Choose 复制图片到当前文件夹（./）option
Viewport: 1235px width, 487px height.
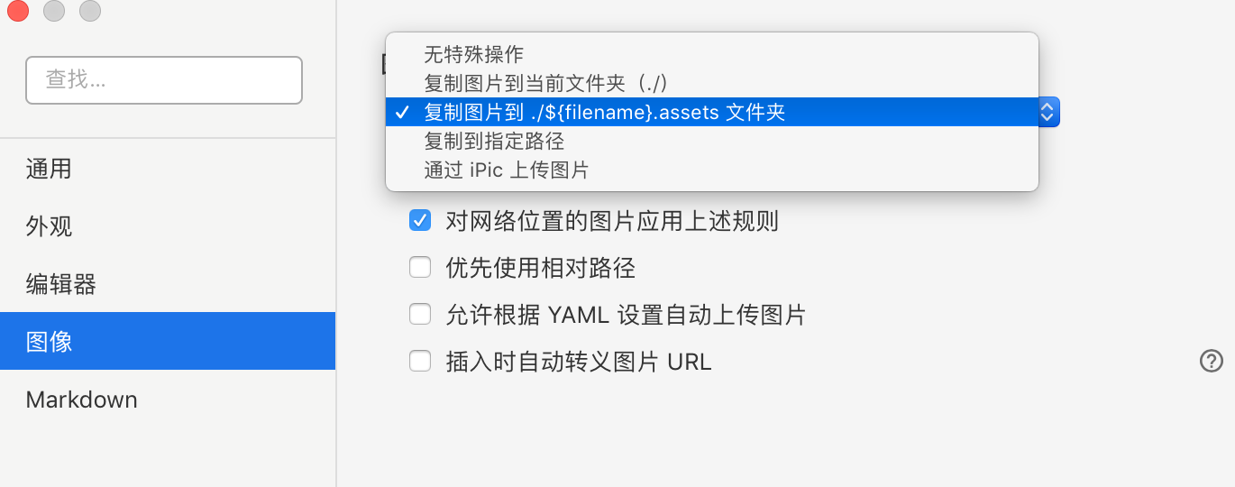(545, 84)
